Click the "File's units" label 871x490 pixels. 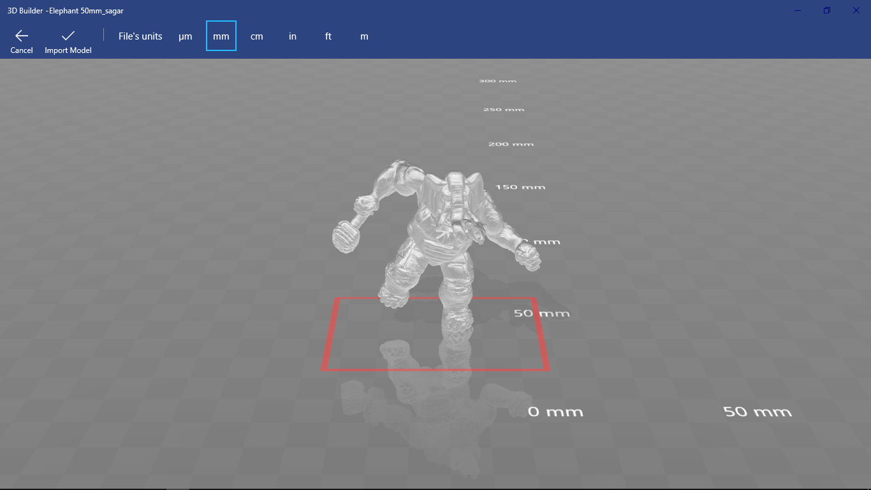click(x=140, y=36)
